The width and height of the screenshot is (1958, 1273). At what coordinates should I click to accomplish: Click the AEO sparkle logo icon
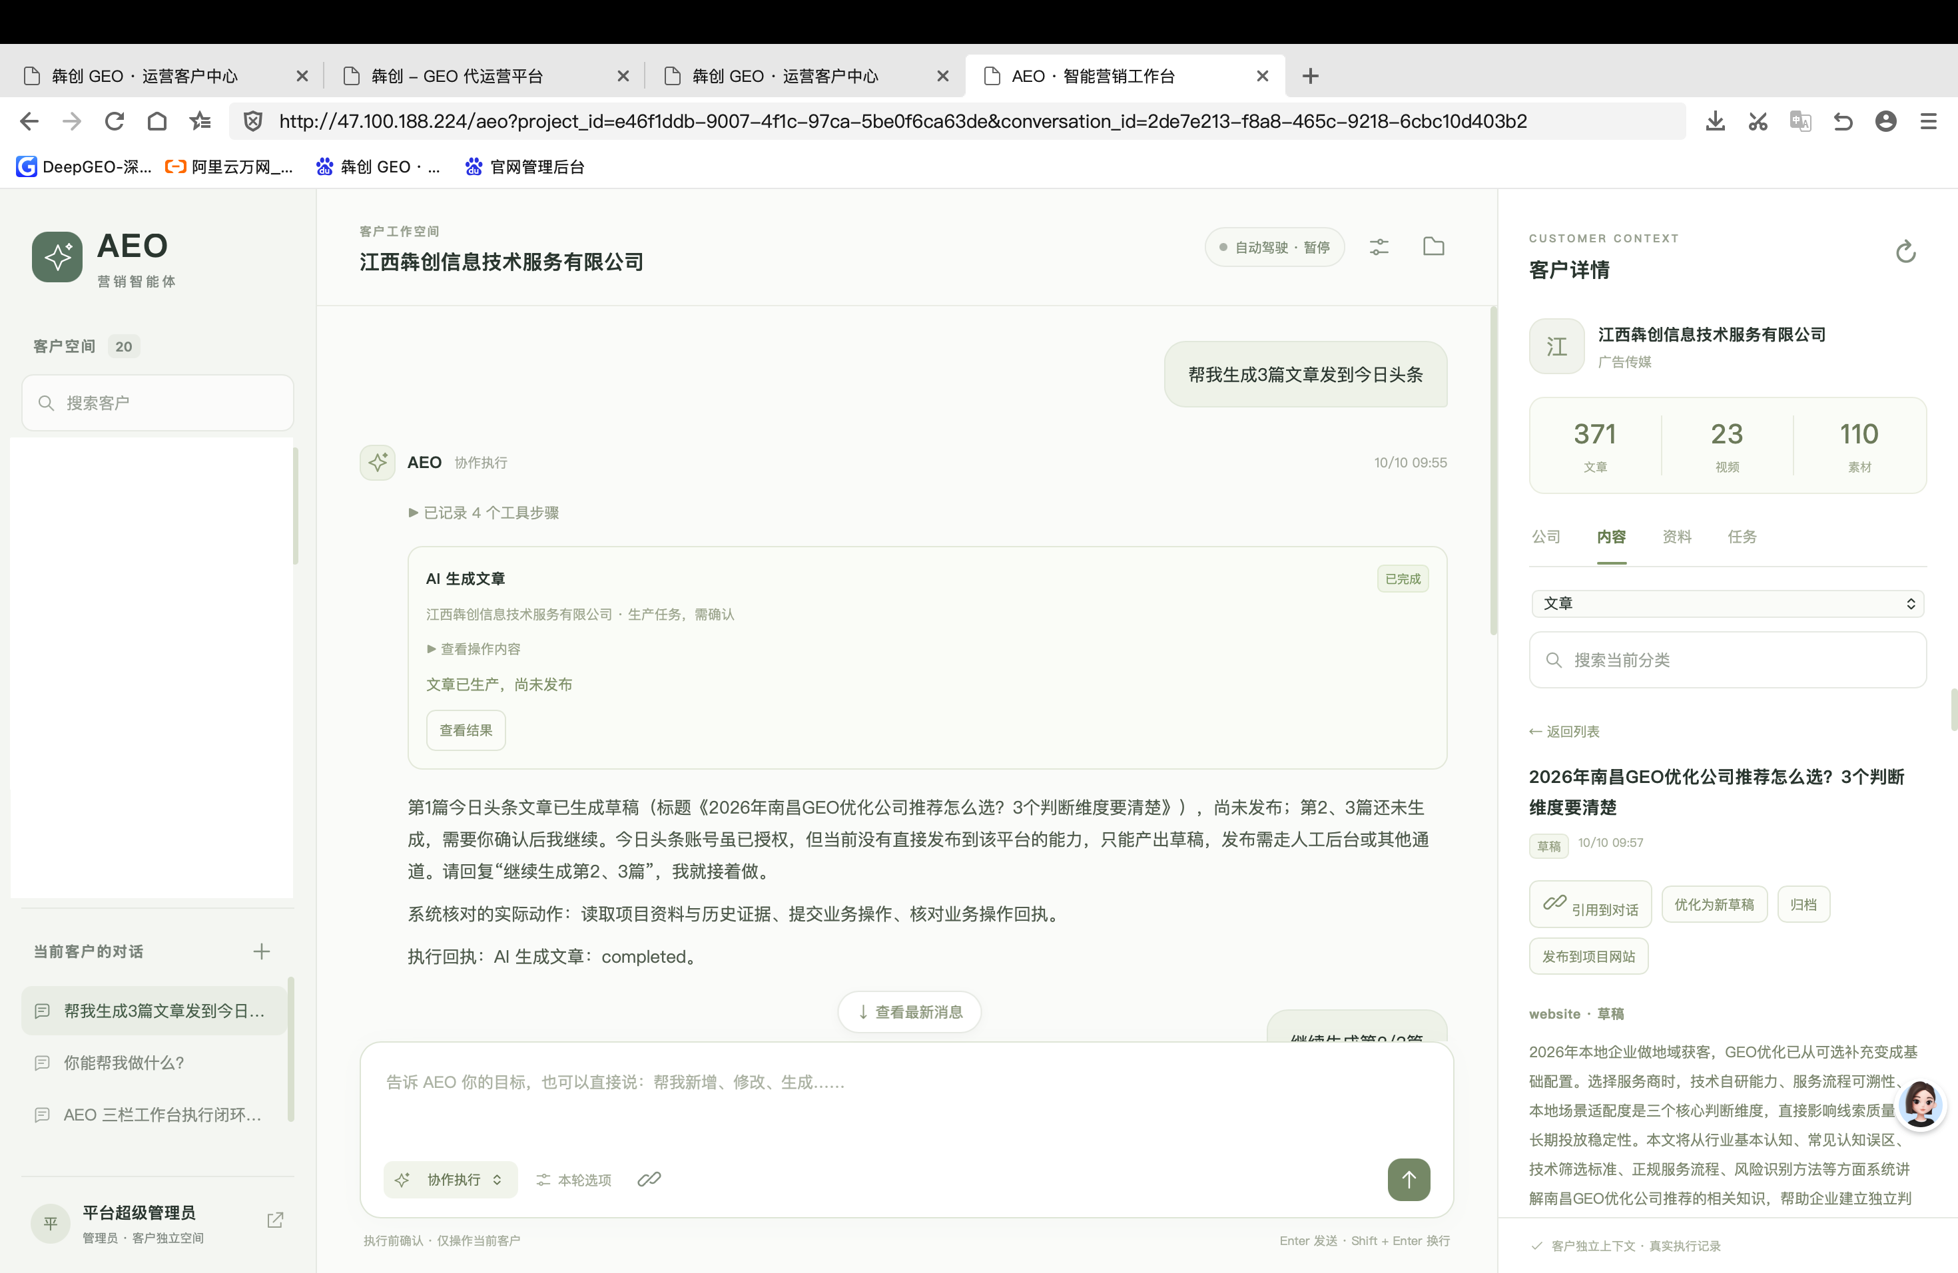[x=57, y=256]
